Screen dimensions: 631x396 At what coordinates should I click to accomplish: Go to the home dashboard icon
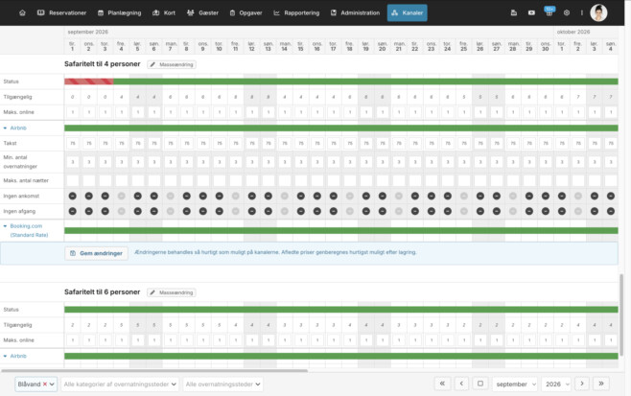[23, 12]
